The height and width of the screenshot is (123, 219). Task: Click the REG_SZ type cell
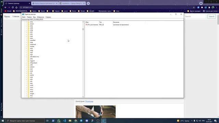102,25
